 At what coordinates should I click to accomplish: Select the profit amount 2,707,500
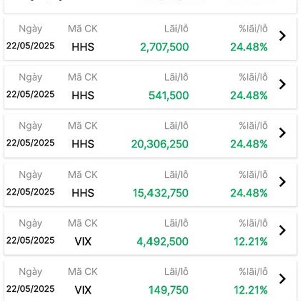(x=165, y=47)
